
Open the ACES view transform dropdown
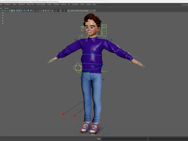(83, 11)
